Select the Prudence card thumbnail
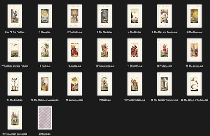Image resolution: width=210 pixels, height=136 pixels. click(164, 50)
